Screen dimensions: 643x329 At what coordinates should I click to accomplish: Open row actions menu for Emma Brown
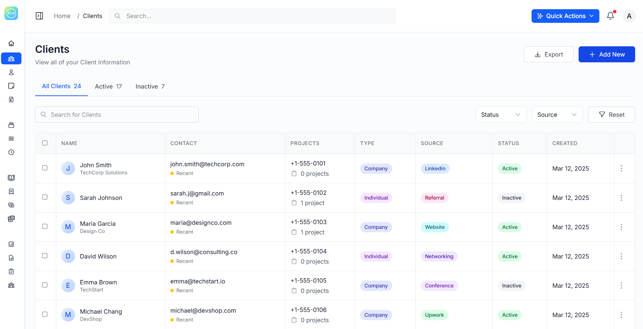coord(621,286)
